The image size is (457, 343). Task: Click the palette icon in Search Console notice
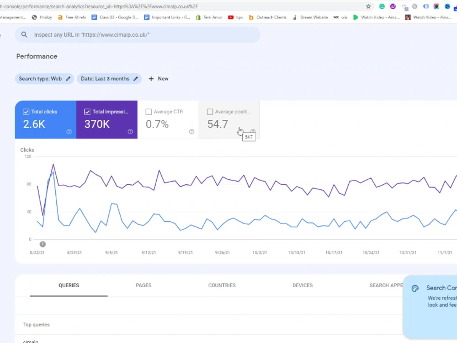pyautogui.click(x=415, y=289)
